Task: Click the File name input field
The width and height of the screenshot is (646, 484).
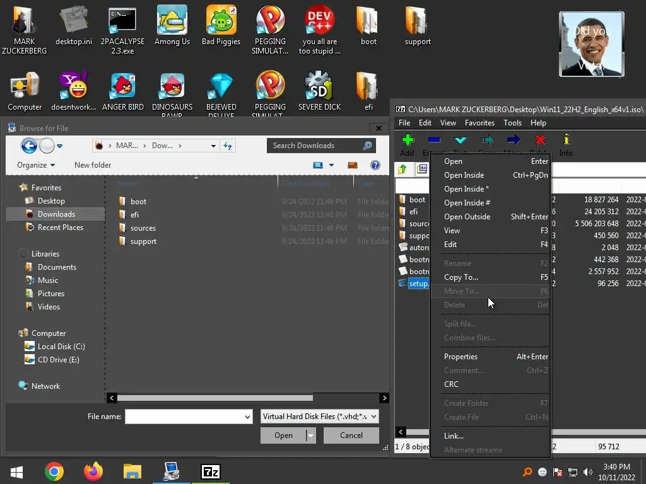Action: 185,417
